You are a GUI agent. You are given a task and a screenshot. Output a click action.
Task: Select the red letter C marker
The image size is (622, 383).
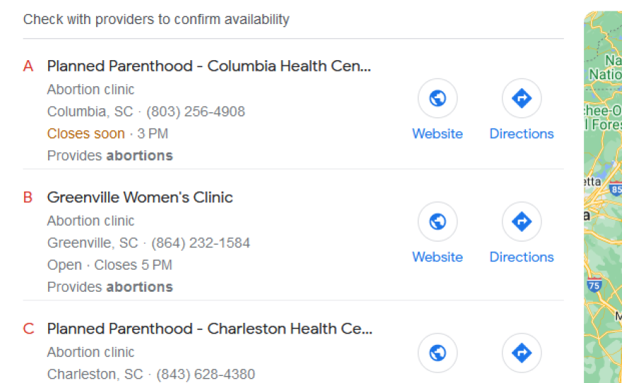click(x=28, y=329)
